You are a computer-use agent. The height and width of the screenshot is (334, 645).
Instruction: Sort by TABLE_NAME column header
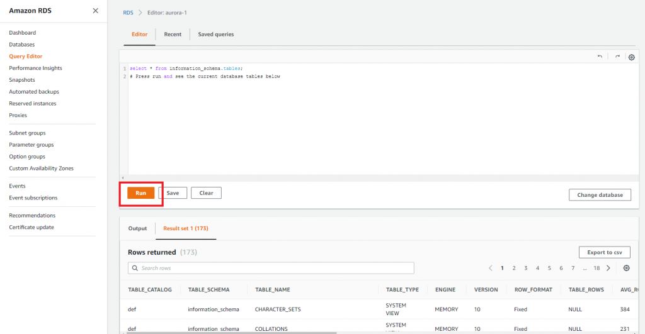272,289
